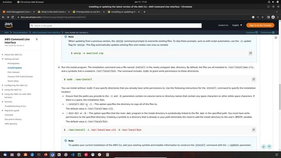The height and width of the screenshot is (158, 281).
Task: Click the Contact Us link
Action: tap(223, 25)
